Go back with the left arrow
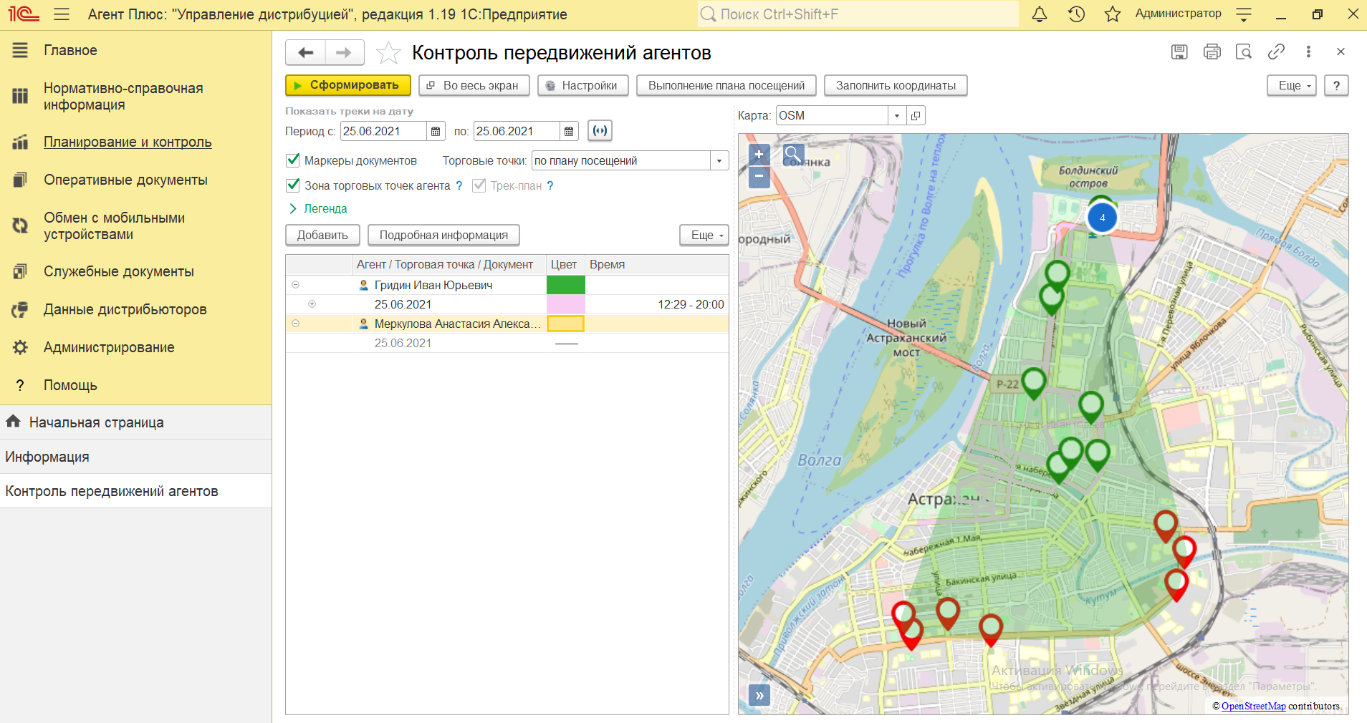The width and height of the screenshot is (1367, 723). click(x=306, y=52)
